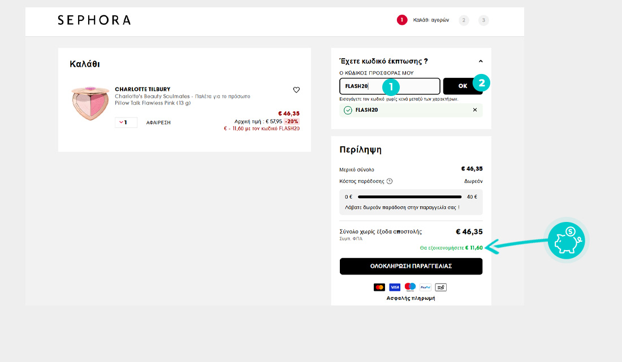Click the SEPHORA logo
This screenshot has height=362, width=622.
coord(94,20)
